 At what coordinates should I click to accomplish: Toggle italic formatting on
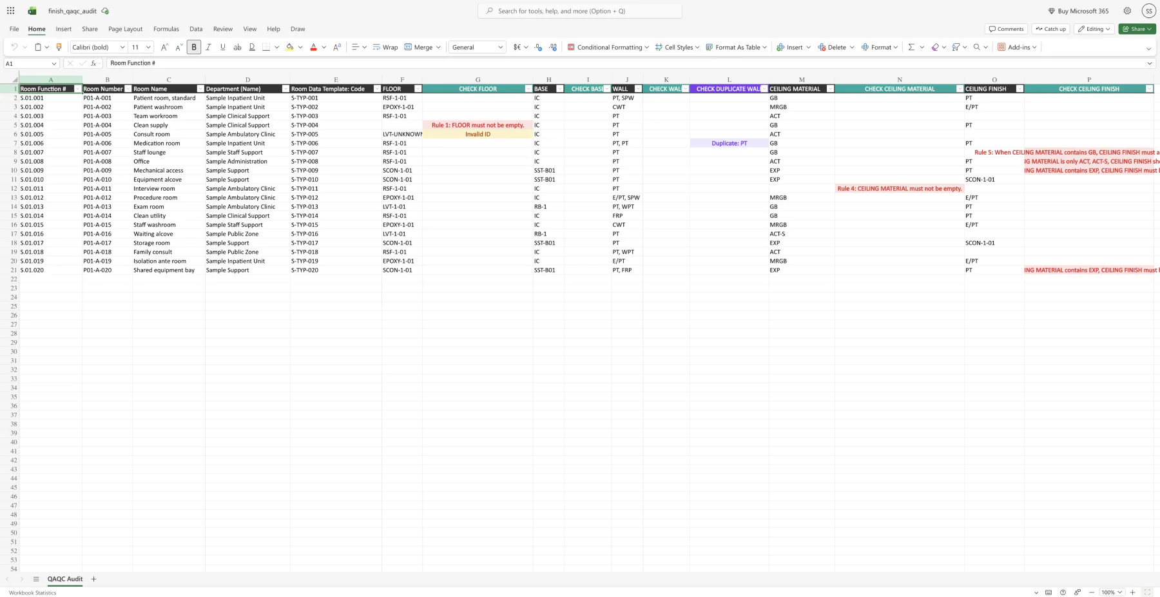tap(208, 46)
